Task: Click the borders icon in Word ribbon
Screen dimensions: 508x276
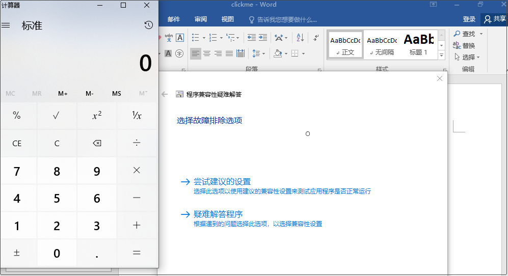Action: 295,53
